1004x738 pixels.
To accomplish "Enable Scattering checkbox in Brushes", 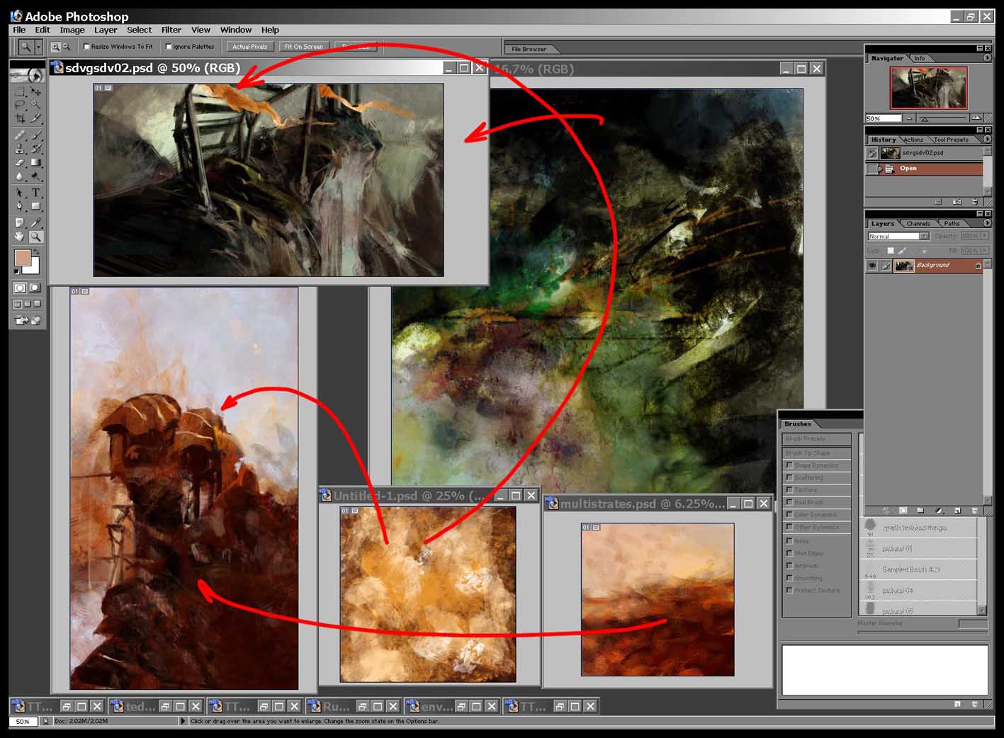I will (789, 477).
